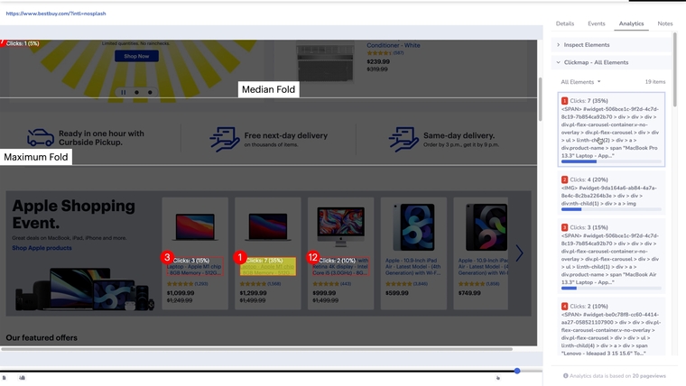Click the 19 items count text
Image resolution: width=686 pixels, height=386 pixels.
[655, 82]
